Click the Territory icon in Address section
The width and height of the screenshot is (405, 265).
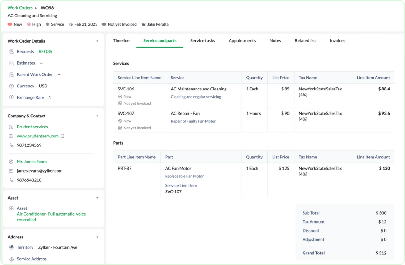click(11, 247)
